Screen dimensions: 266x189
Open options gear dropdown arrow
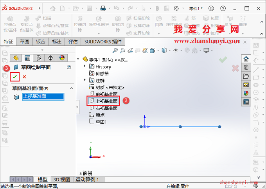(x=183, y=8)
